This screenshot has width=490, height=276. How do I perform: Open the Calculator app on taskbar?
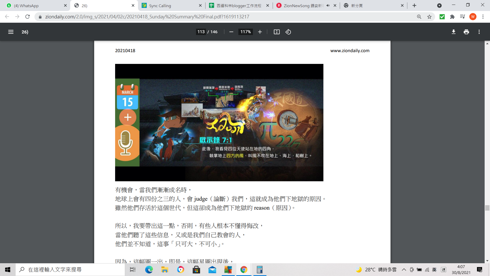[x=260, y=270]
